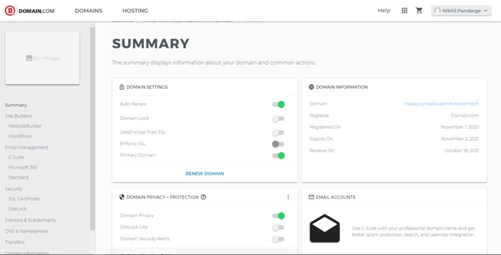Click the shield icon beside Domain Privacy

click(x=121, y=197)
